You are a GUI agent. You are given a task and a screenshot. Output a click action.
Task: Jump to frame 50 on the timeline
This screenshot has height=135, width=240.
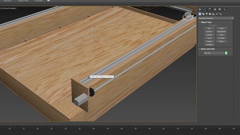pos(121,129)
